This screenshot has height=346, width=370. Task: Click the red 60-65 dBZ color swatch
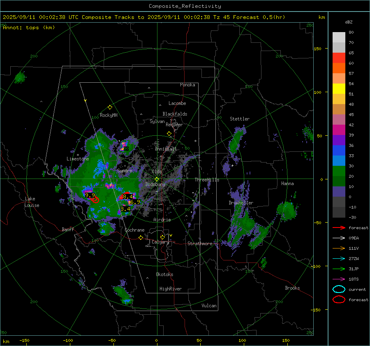click(339, 58)
